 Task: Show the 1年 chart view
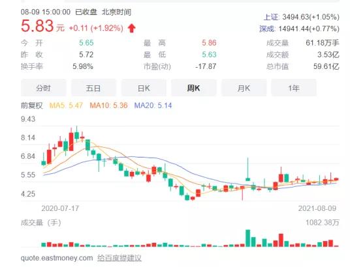tap(294, 89)
